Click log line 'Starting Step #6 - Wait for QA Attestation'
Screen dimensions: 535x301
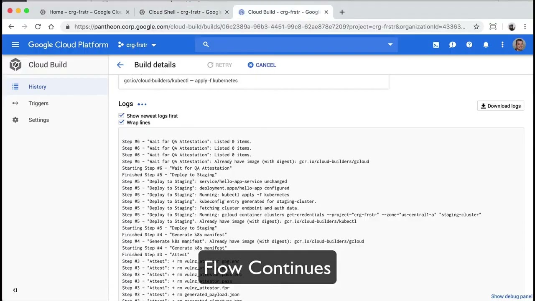[x=177, y=168]
